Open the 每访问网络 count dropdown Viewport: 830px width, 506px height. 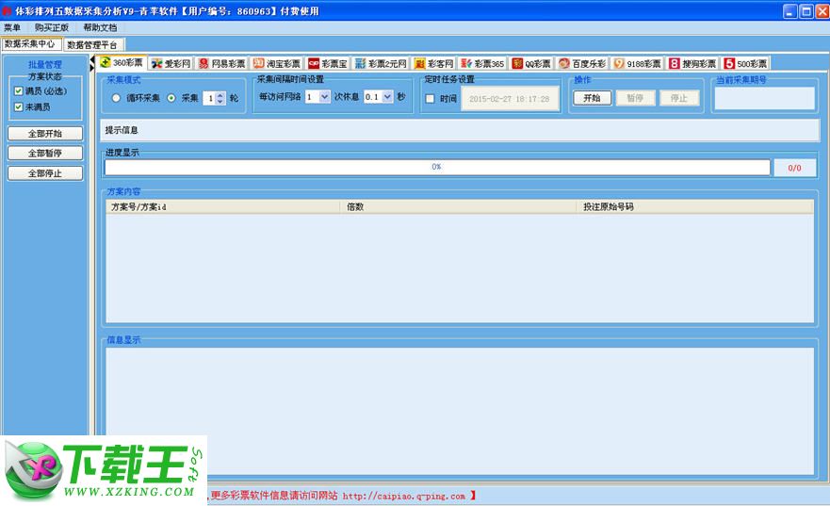click(324, 96)
